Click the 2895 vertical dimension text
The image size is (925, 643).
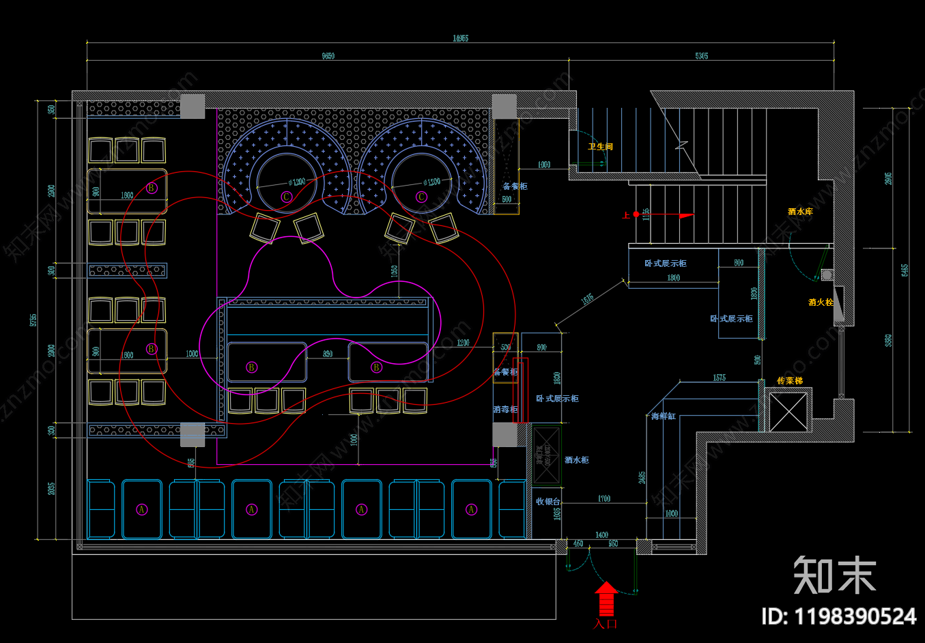tap(889, 178)
